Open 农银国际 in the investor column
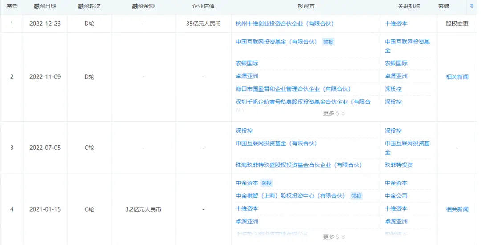Screen dimensions: 481x245 click(x=247, y=64)
